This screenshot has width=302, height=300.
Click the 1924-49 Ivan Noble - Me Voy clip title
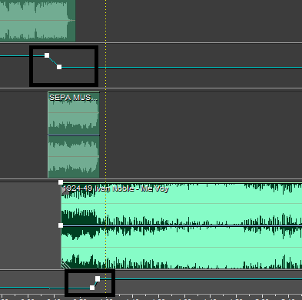(115, 188)
